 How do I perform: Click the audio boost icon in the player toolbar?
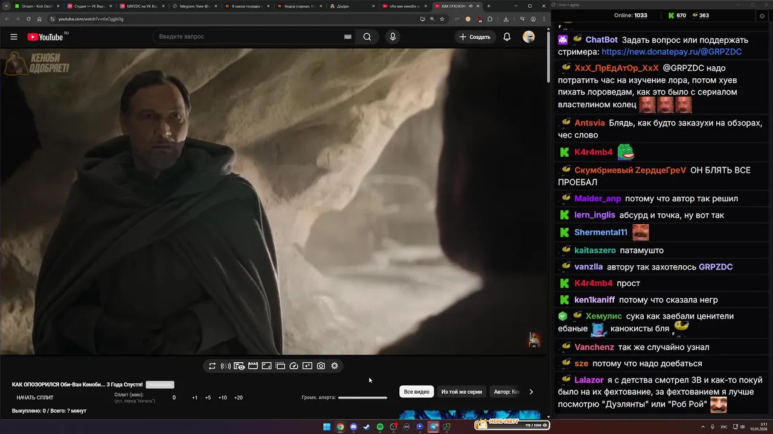click(x=226, y=366)
